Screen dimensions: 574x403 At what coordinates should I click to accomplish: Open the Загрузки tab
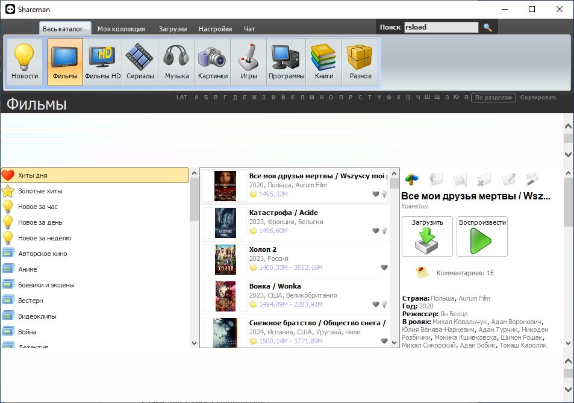coord(172,29)
